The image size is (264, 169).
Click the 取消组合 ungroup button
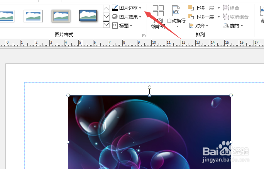click(235, 17)
